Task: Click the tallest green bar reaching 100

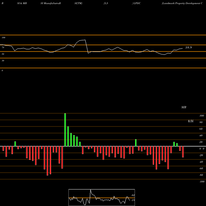Action: 65,130
